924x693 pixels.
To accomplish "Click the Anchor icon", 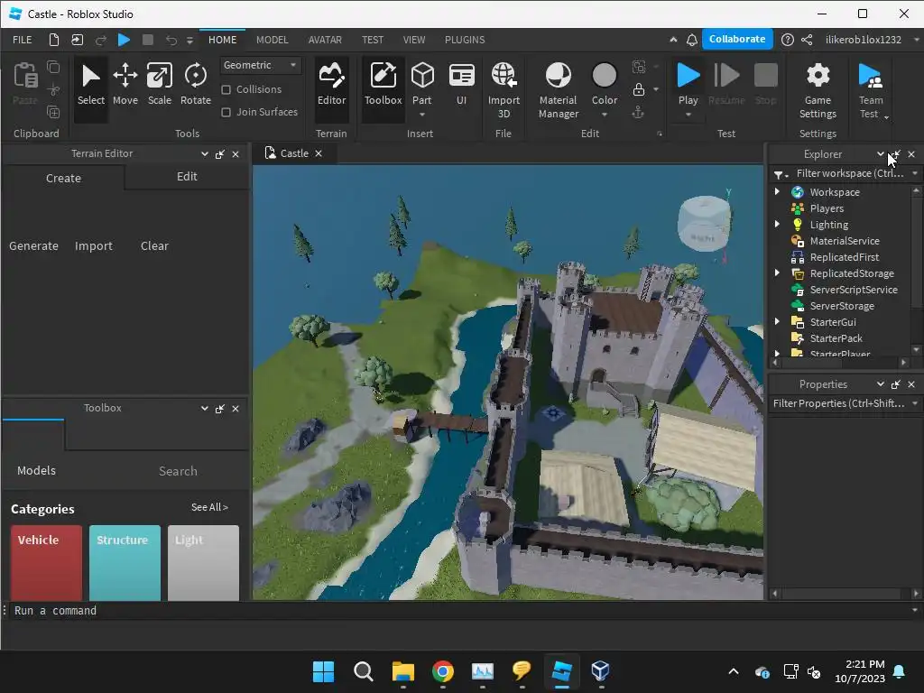I will click(x=638, y=112).
